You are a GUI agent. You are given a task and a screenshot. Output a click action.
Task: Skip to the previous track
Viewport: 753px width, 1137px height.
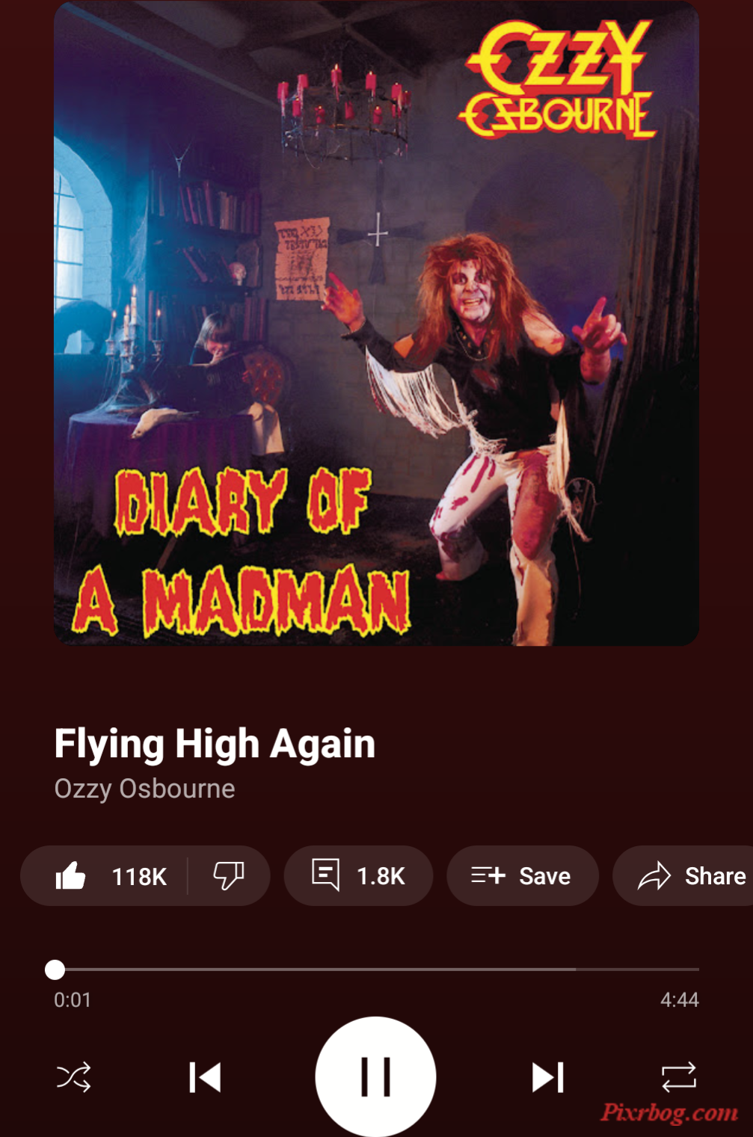[204, 1077]
